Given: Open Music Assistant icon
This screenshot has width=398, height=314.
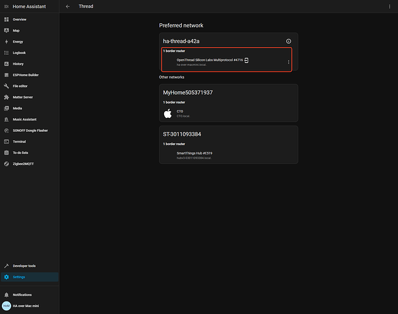Looking at the screenshot, I should point(6,119).
